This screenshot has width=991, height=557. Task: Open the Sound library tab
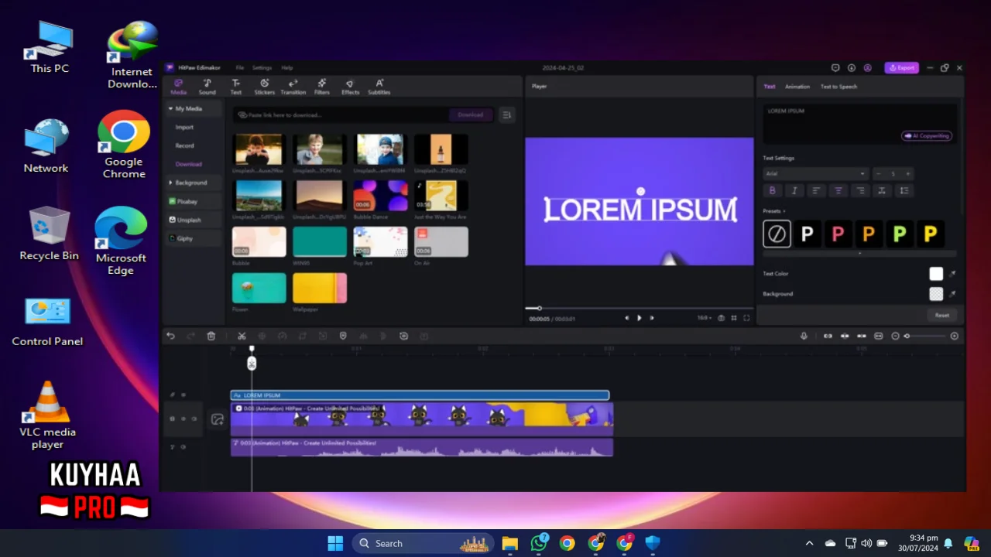coord(207,87)
